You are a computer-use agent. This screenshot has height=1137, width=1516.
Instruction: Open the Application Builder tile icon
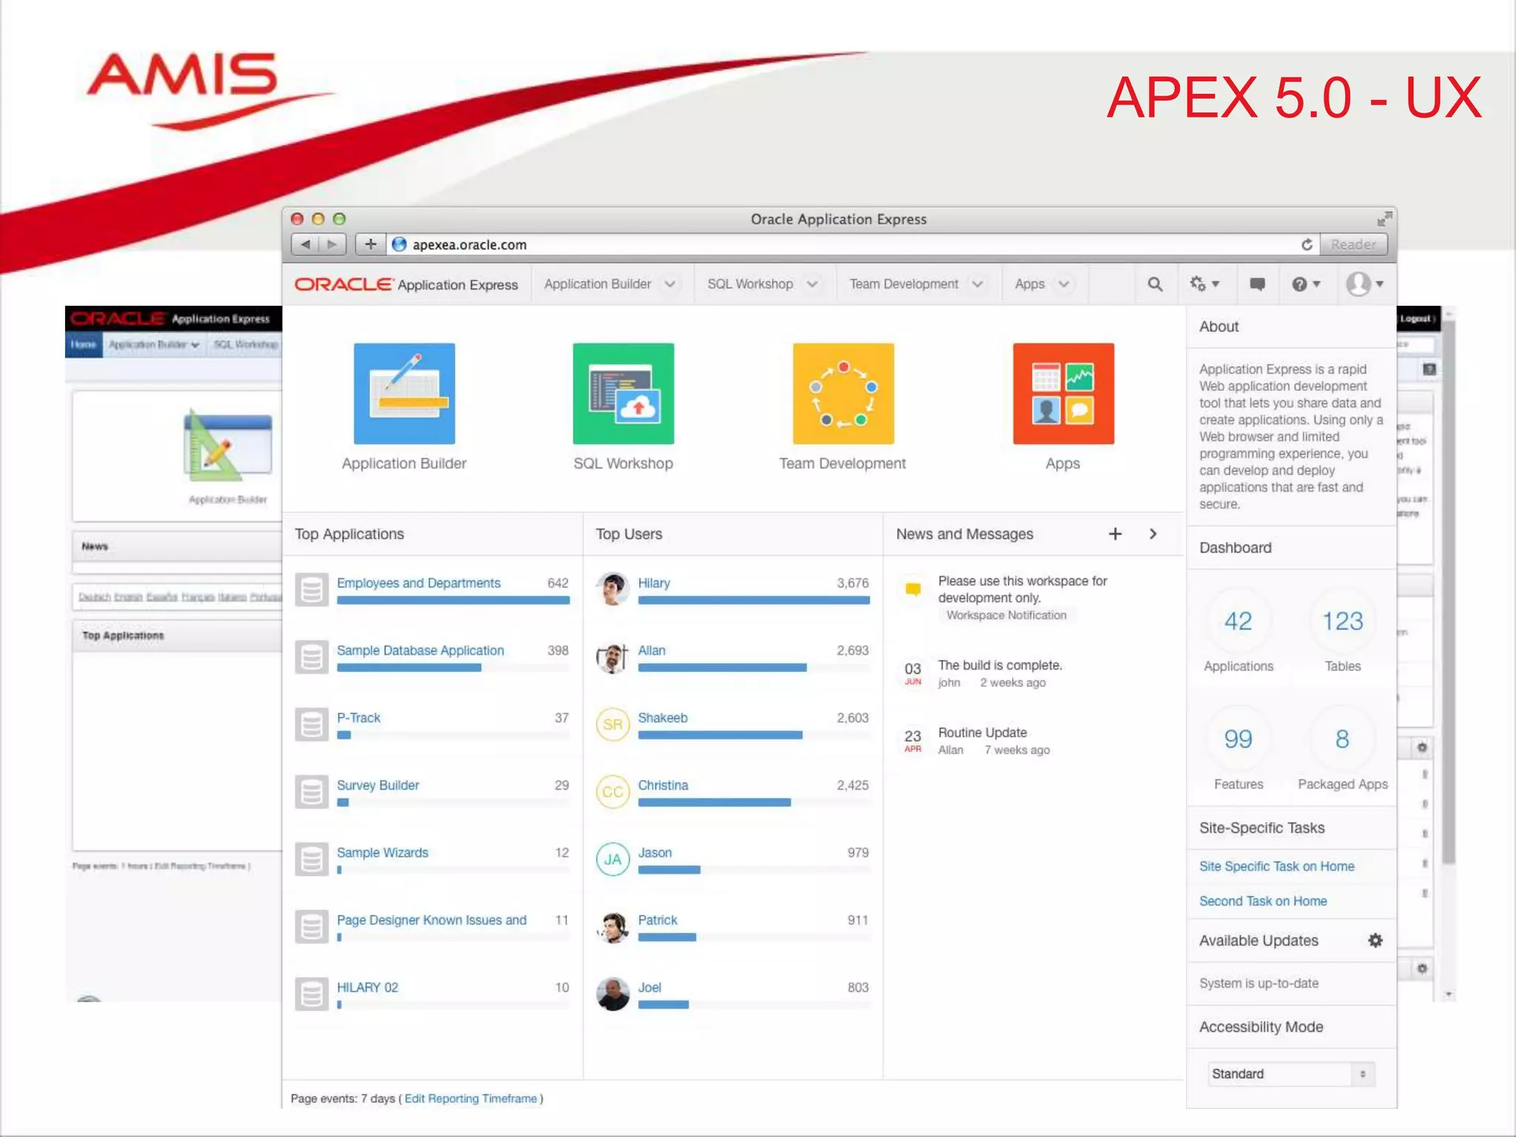coord(404,393)
